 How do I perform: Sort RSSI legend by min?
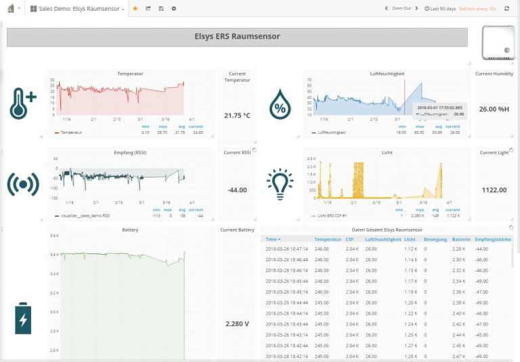(x=156, y=210)
